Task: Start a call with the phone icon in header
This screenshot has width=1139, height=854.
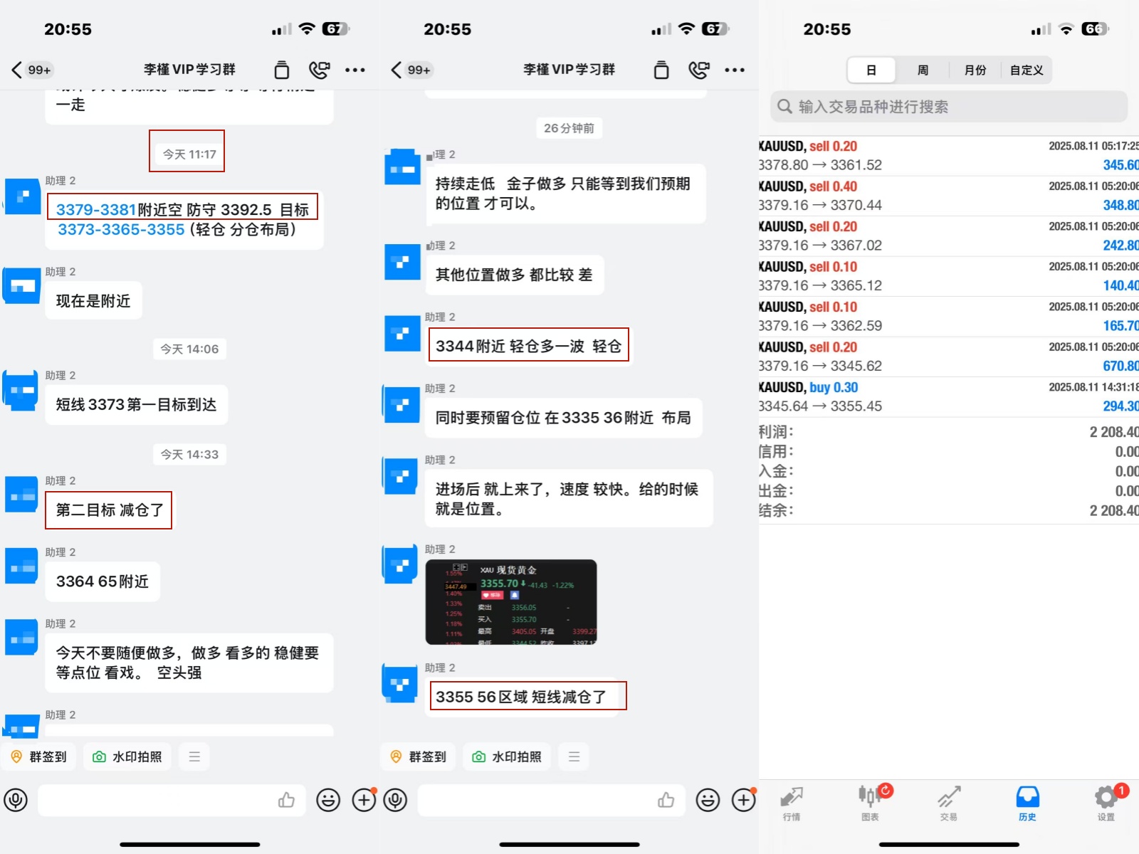Action: pyautogui.click(x=321, y=69)
